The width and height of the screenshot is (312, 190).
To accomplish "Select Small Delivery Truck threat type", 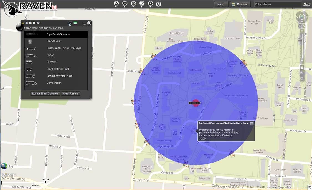I will 56,69.
